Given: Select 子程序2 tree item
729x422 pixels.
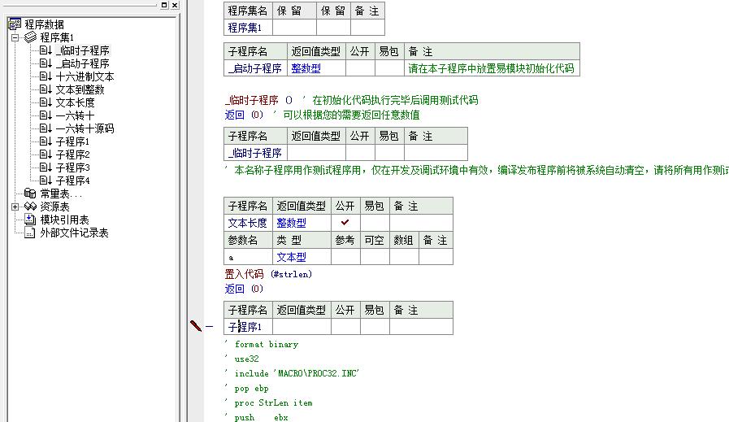Looking at the screenshot, I should [72, 154].
